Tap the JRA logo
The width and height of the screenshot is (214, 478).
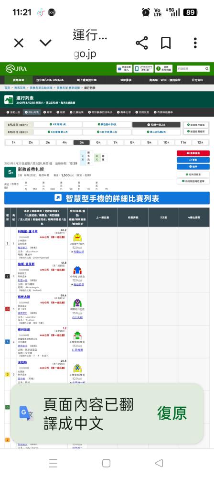coord(16,68)
